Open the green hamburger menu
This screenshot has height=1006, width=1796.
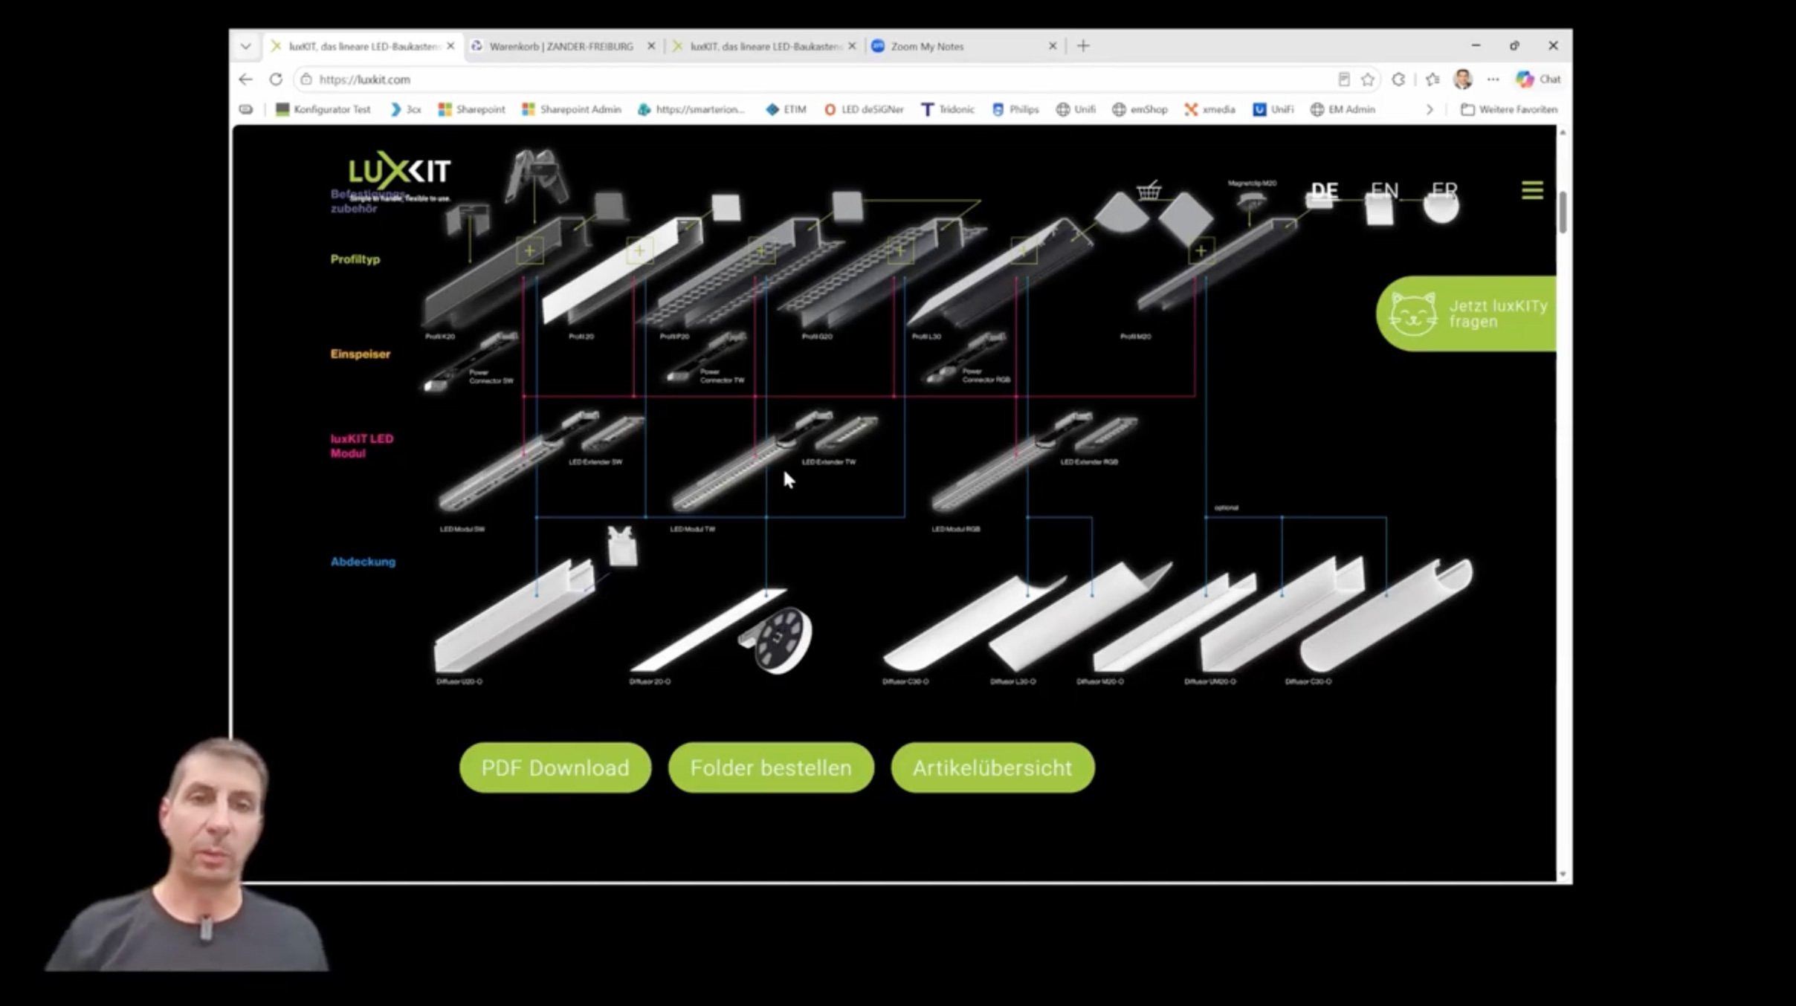click(x=1532, y=190)
